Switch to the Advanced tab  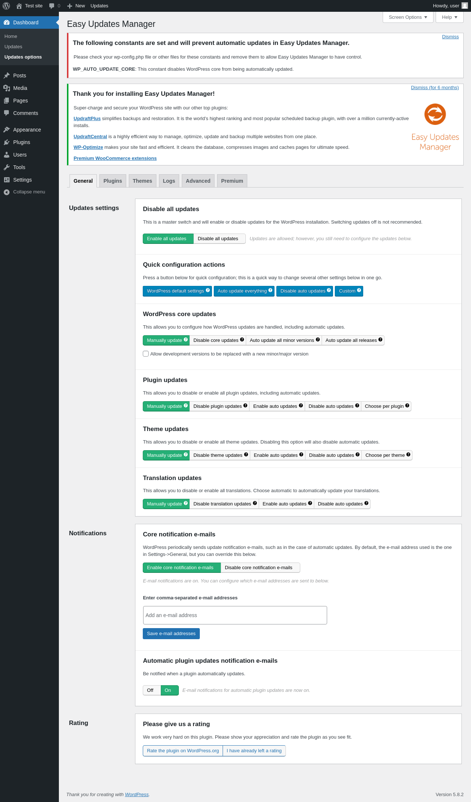pyautogui.click(x=198, y=181)
